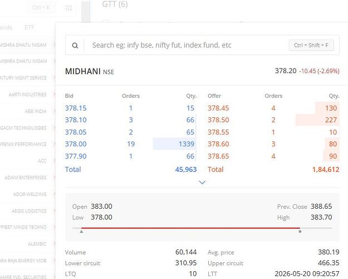
Task: Select PPIEST MINDS TECHNO watchlist row
Action: [23, 227]
